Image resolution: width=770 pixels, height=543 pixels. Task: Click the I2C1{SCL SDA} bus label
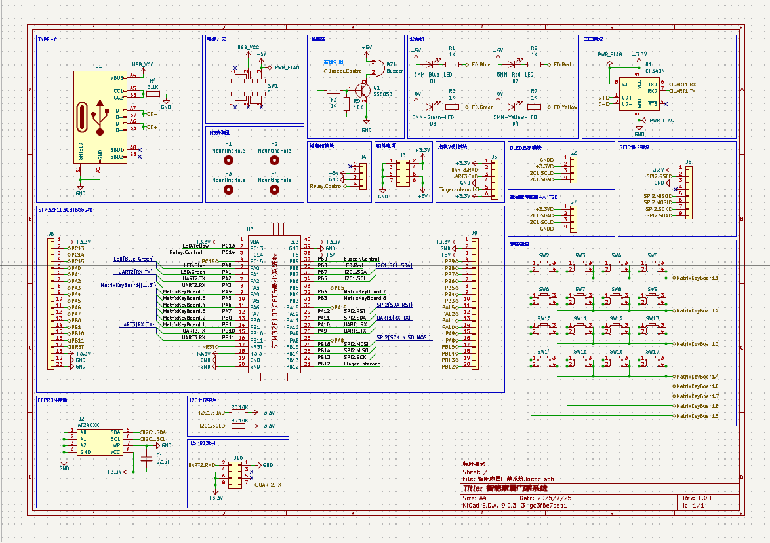click(394, 265)
